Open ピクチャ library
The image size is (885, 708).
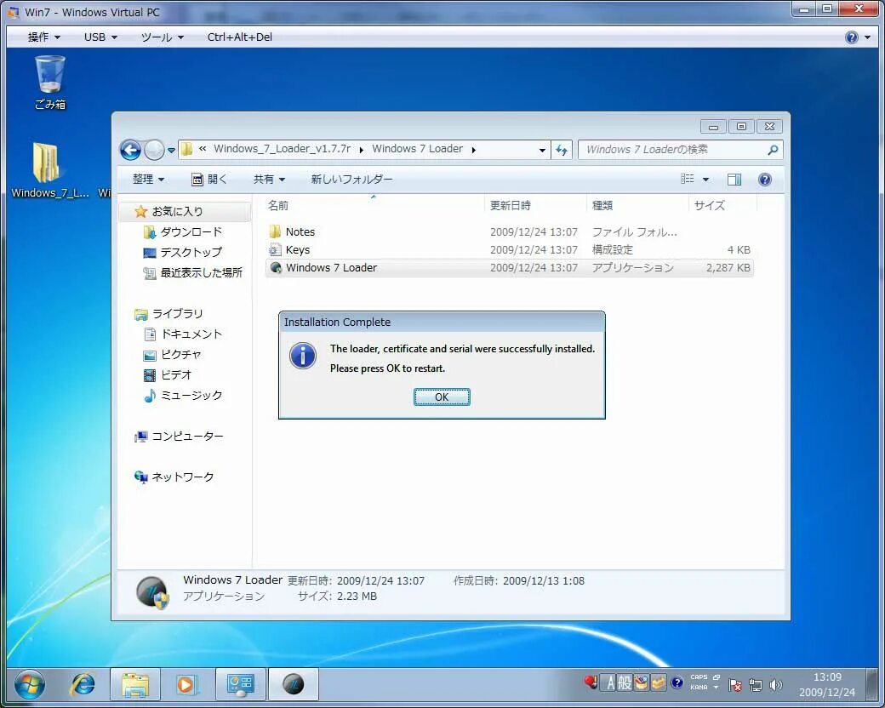pos(173,355)
